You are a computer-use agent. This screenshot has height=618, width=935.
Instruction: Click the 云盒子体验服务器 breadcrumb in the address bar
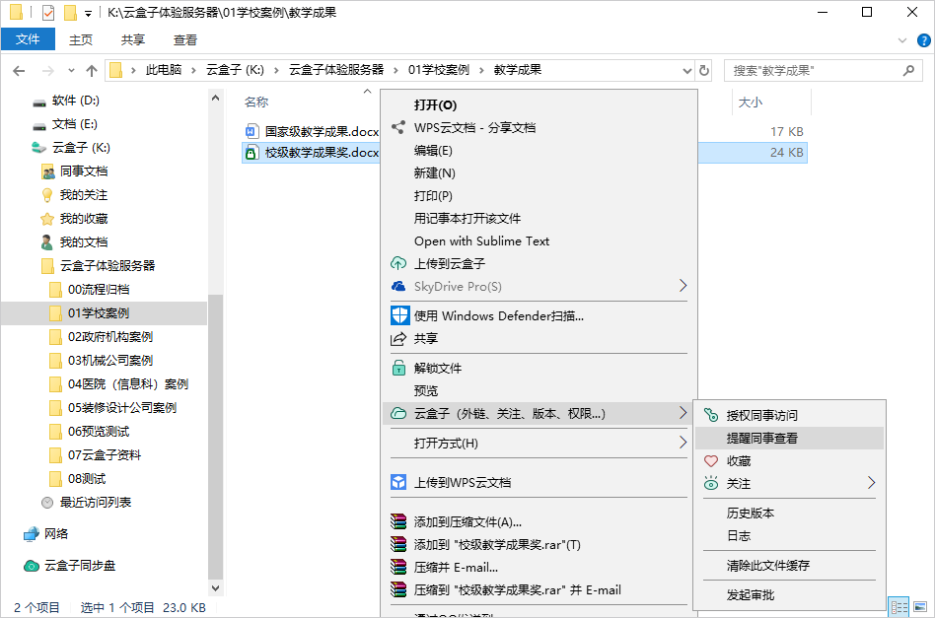[336, 70]
